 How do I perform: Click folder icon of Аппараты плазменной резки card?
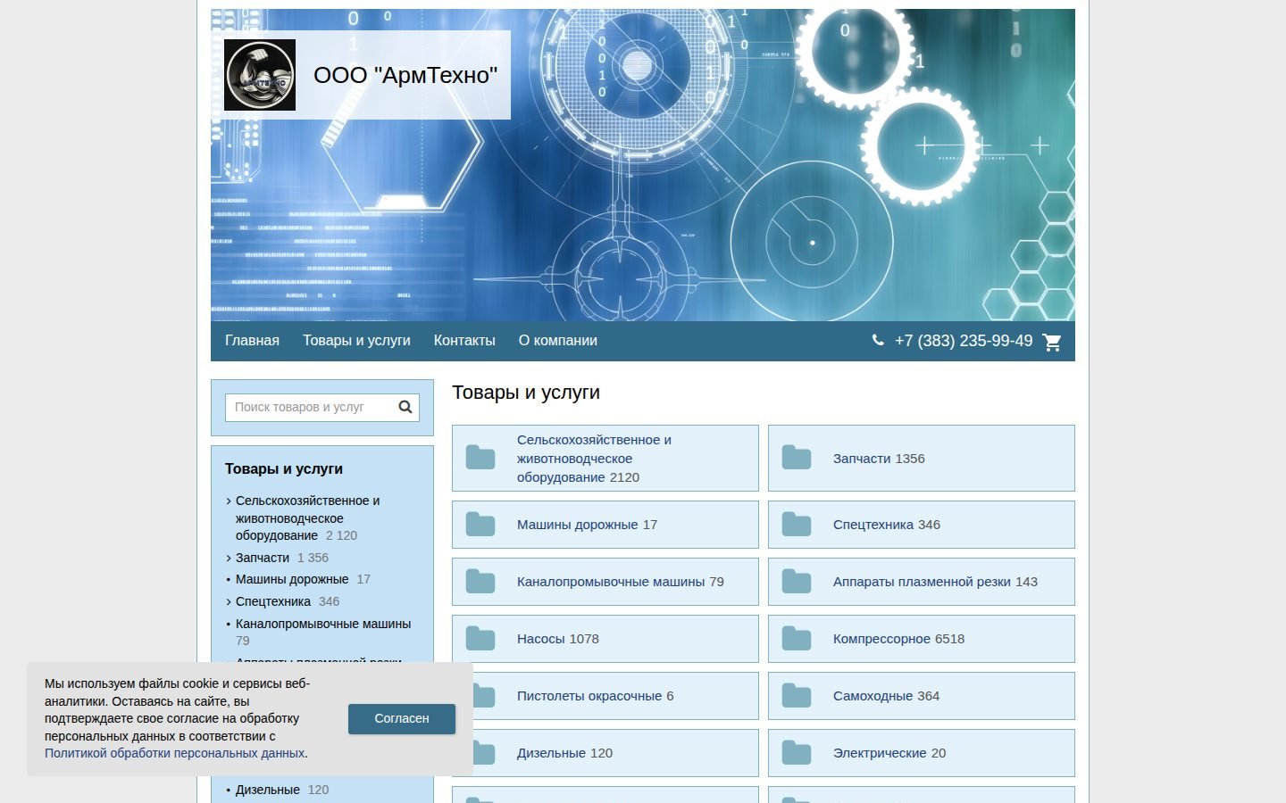coord(797,582)
